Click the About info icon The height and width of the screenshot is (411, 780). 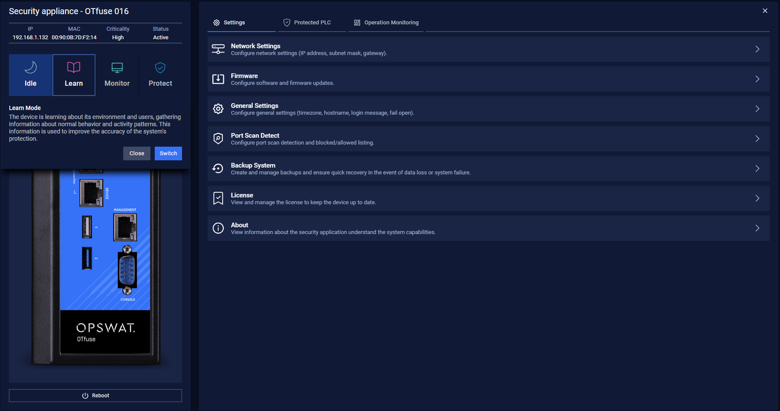click(218, 229)
